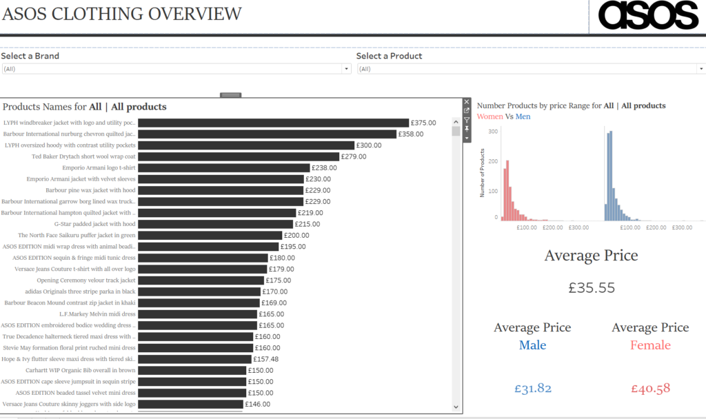Click the male average price £31.82
Image resolution: width=706 pixels, height=419 pixels.
(x=533, y=389)
